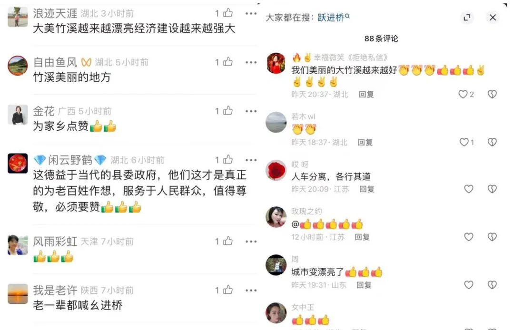The image size is (514, 330).
Task: Toggle heart like on 若木wl's comment
Action: click(464, 142)
